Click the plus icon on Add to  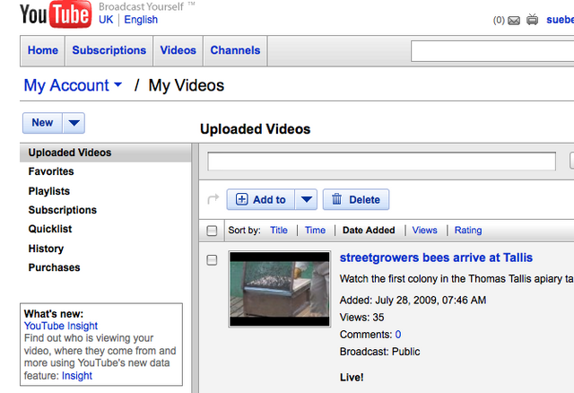[241, 199]
